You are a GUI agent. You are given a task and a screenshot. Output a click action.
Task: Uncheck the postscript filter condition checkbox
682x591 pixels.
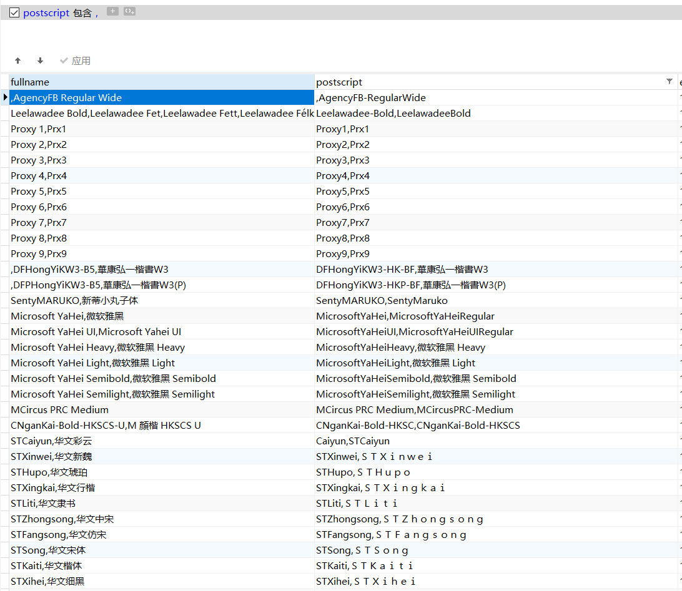point(14,12)
